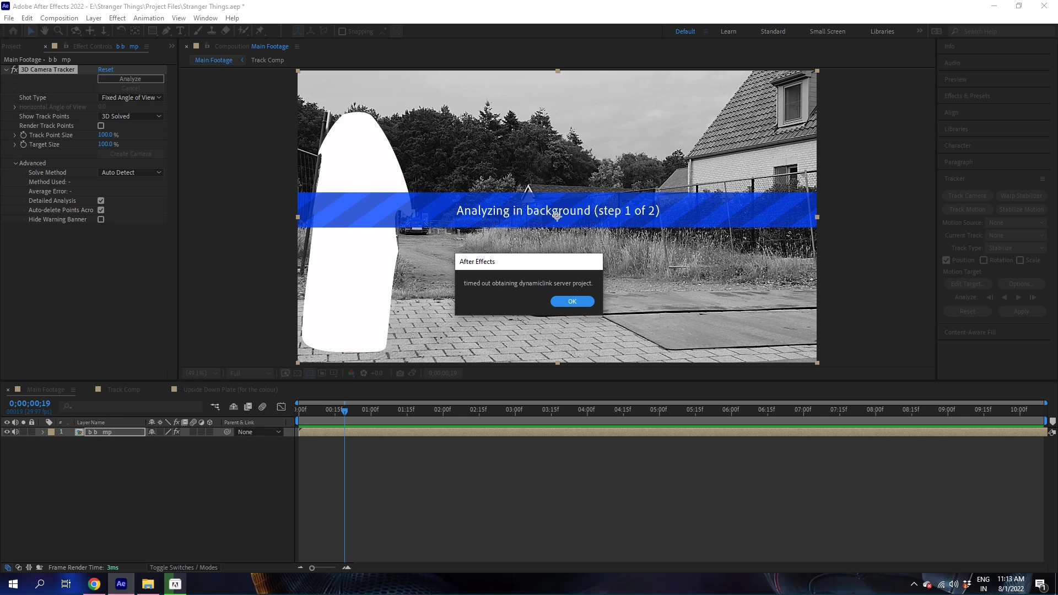Open After Effects from the taskbar
This screenshot has width=1058, height=595.
[x=121, y=584]
